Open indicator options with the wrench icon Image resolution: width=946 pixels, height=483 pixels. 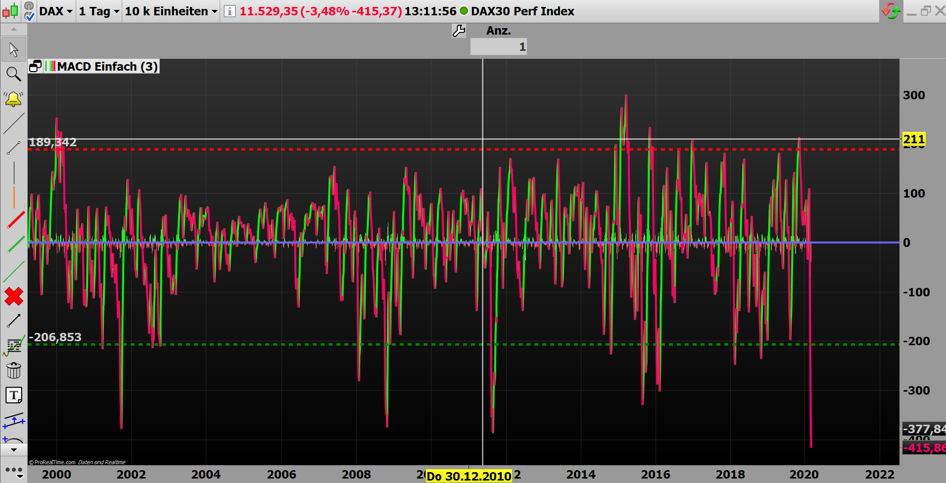click(459, 31)
